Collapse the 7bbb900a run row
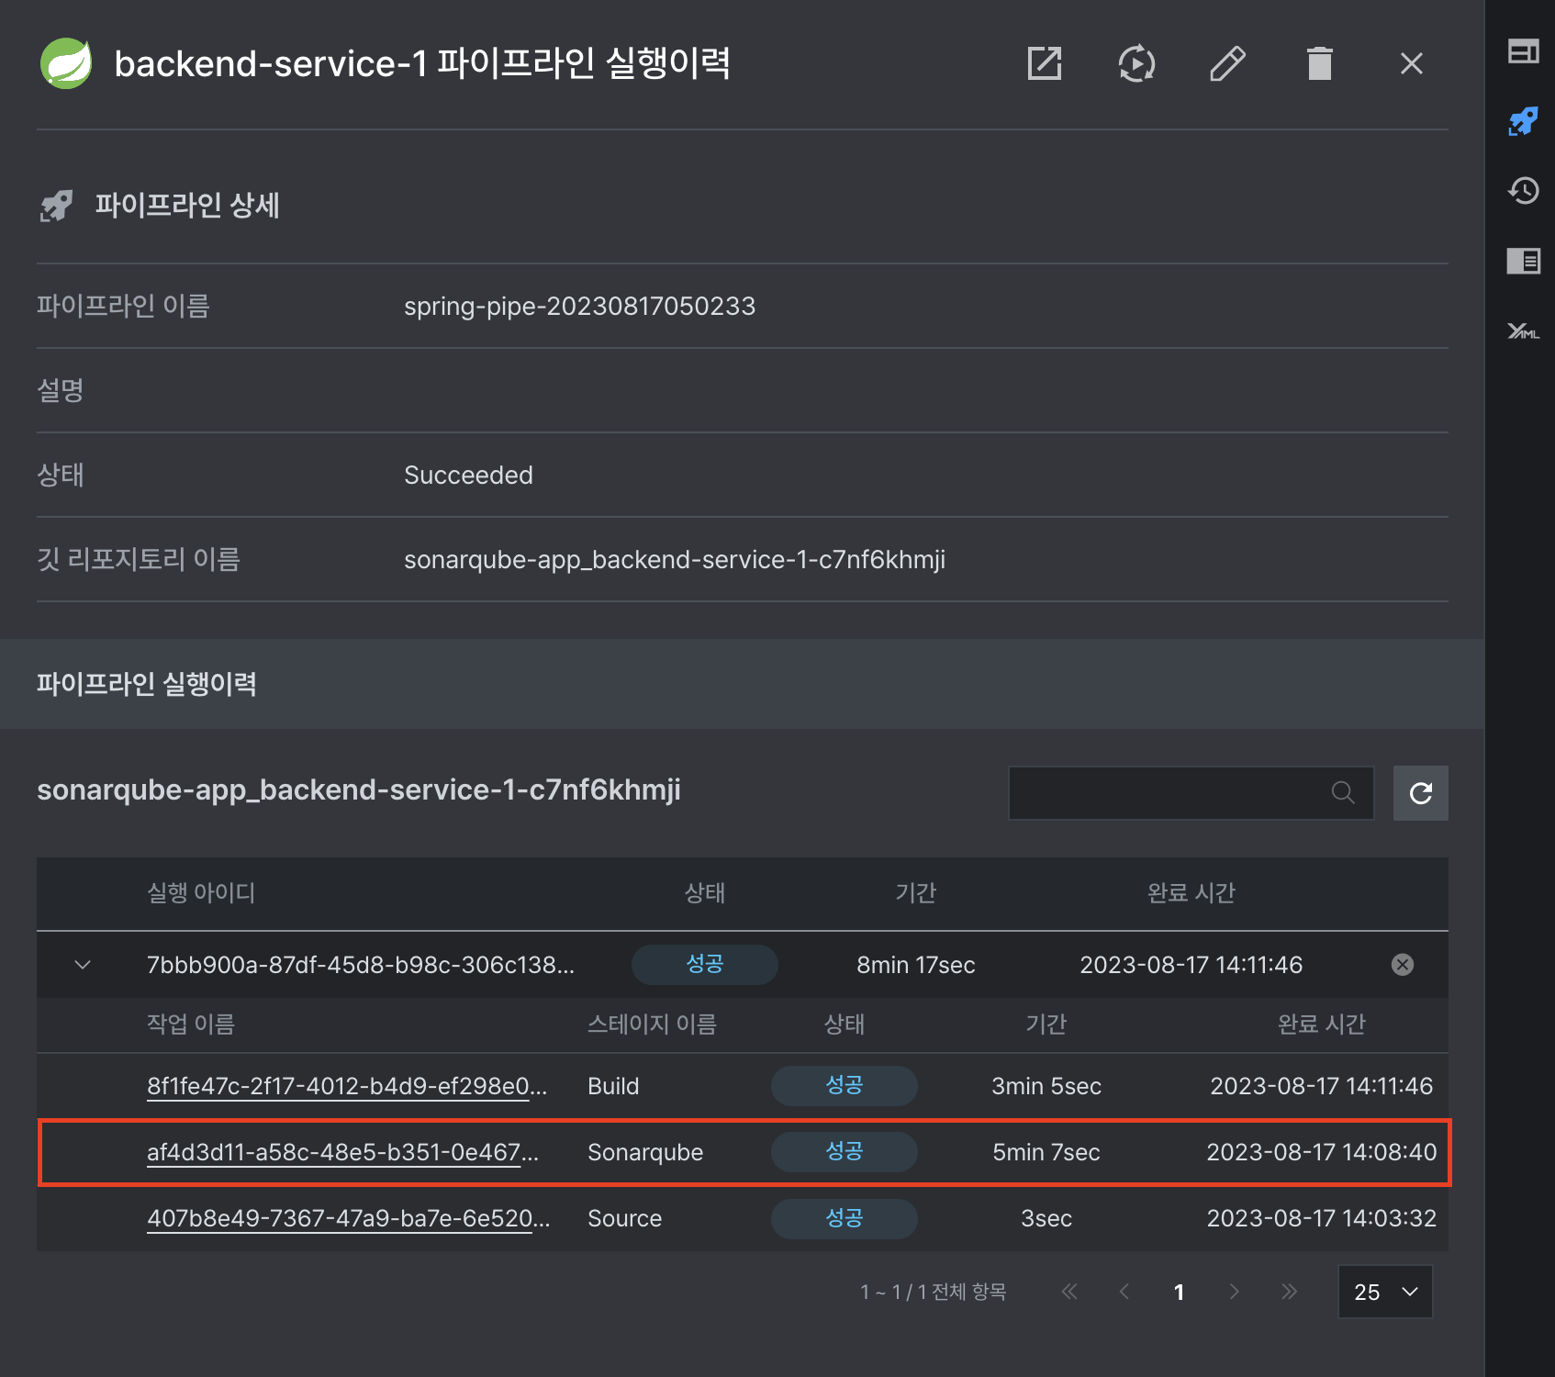 83,965
